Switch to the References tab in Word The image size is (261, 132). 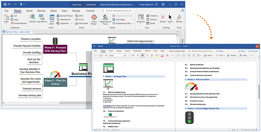(137, 51)
